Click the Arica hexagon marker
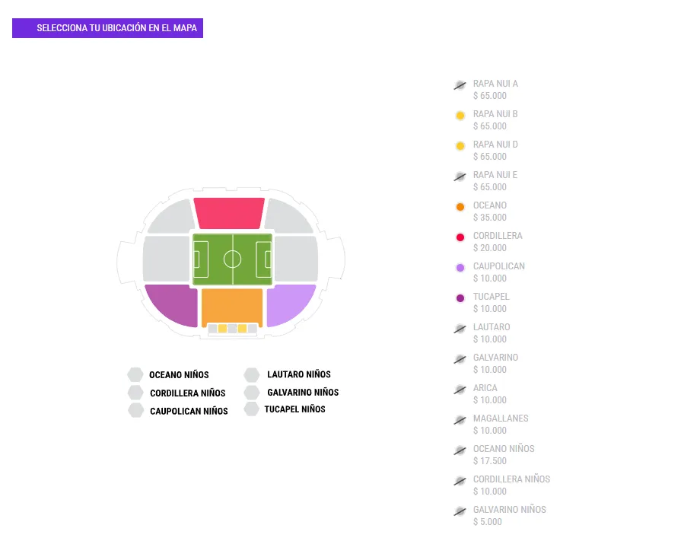 460,389
